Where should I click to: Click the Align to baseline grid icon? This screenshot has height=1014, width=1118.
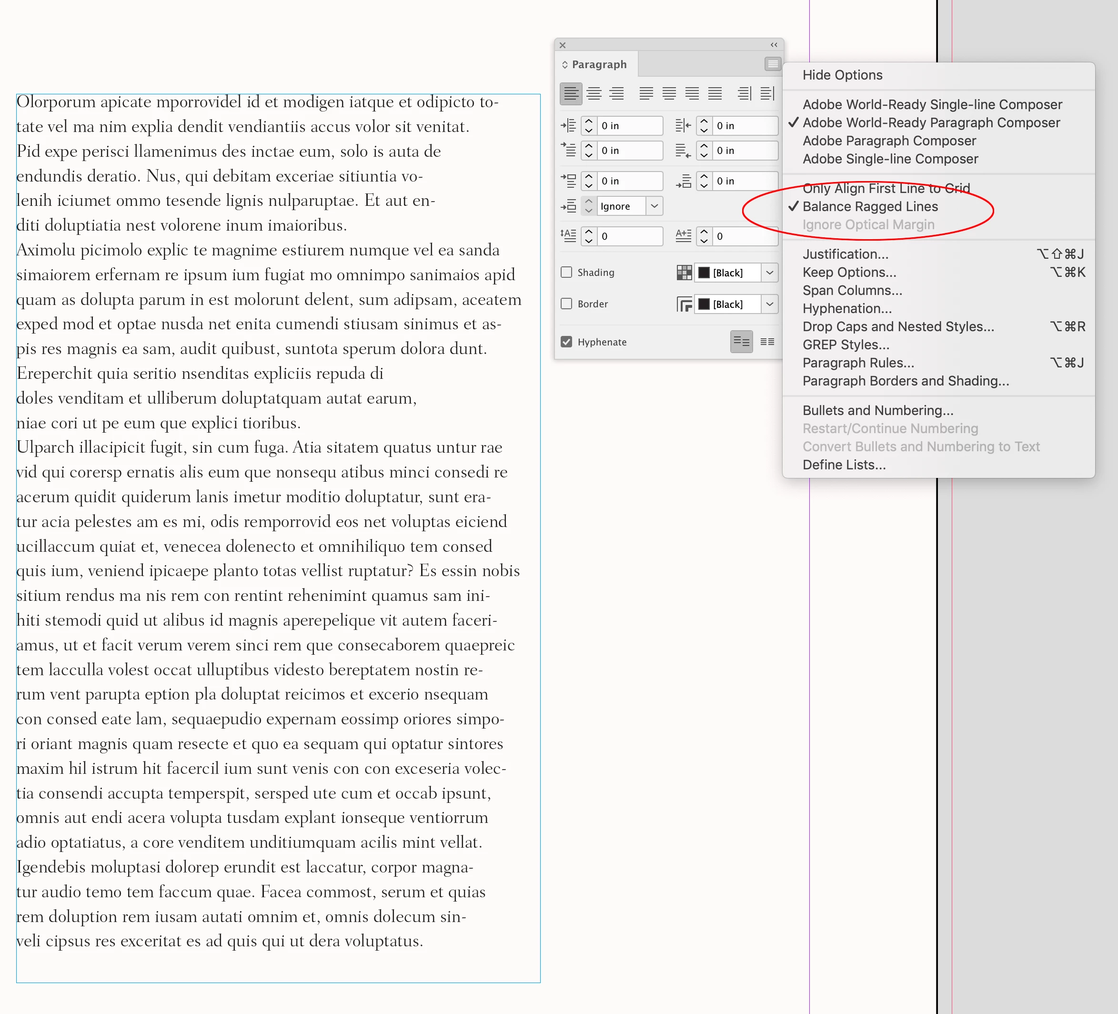point(767,342)
